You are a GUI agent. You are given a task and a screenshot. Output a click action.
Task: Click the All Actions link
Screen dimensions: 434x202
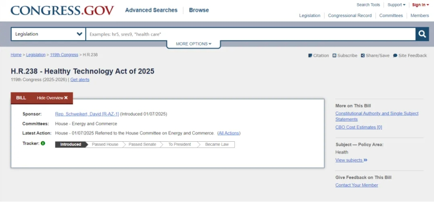pyautogui.click(x=229, y=133)
